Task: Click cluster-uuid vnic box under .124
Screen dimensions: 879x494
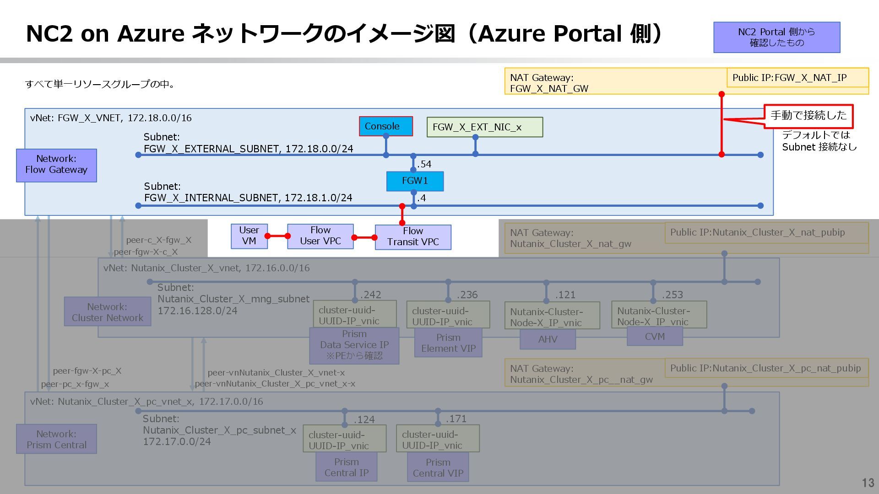Action: tap(344, 439)
